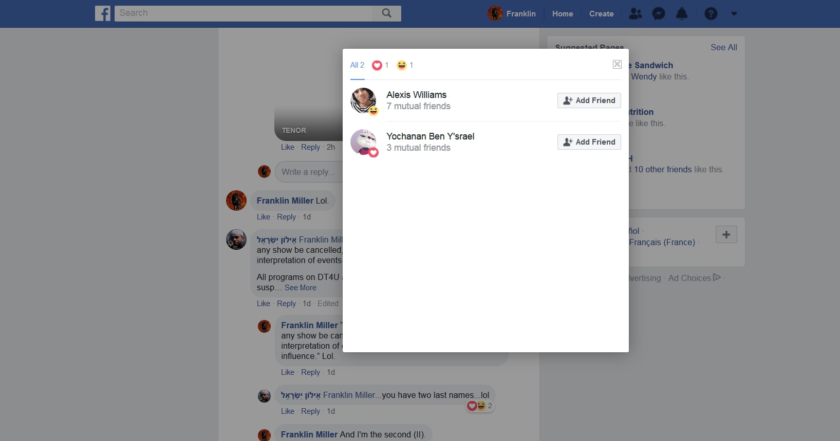Image resolution: width=840 pixels, height=441 pixels.
Task: Open the Help question mark icon
Action: point(711,14)
